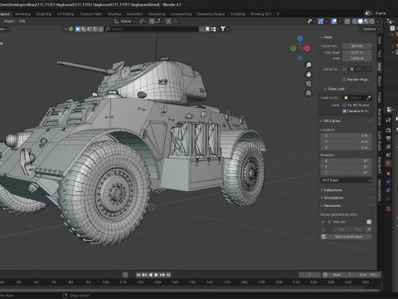Viewport: 398px width, 299px height.
Task: Click the green Y axis gizmo ball
Action: [x=294, y=48]
